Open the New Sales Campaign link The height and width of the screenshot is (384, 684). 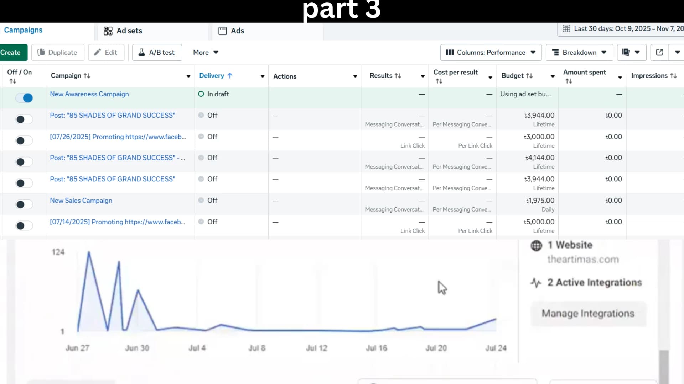click(x=81, y=201)
